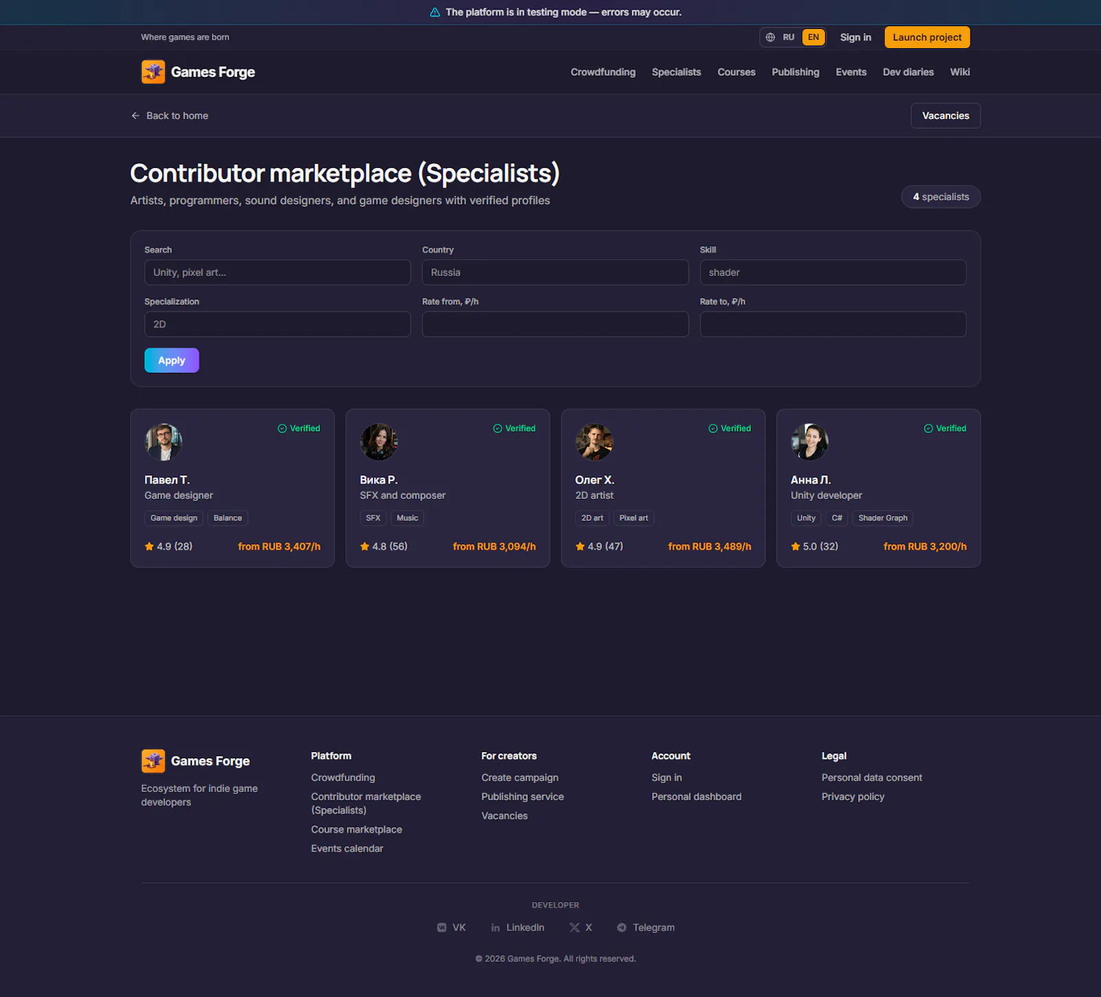Click the verified checkmark on Павел Т. card
The width and height of the screenshot is (1101, 997).
click(x=282, y=429)
